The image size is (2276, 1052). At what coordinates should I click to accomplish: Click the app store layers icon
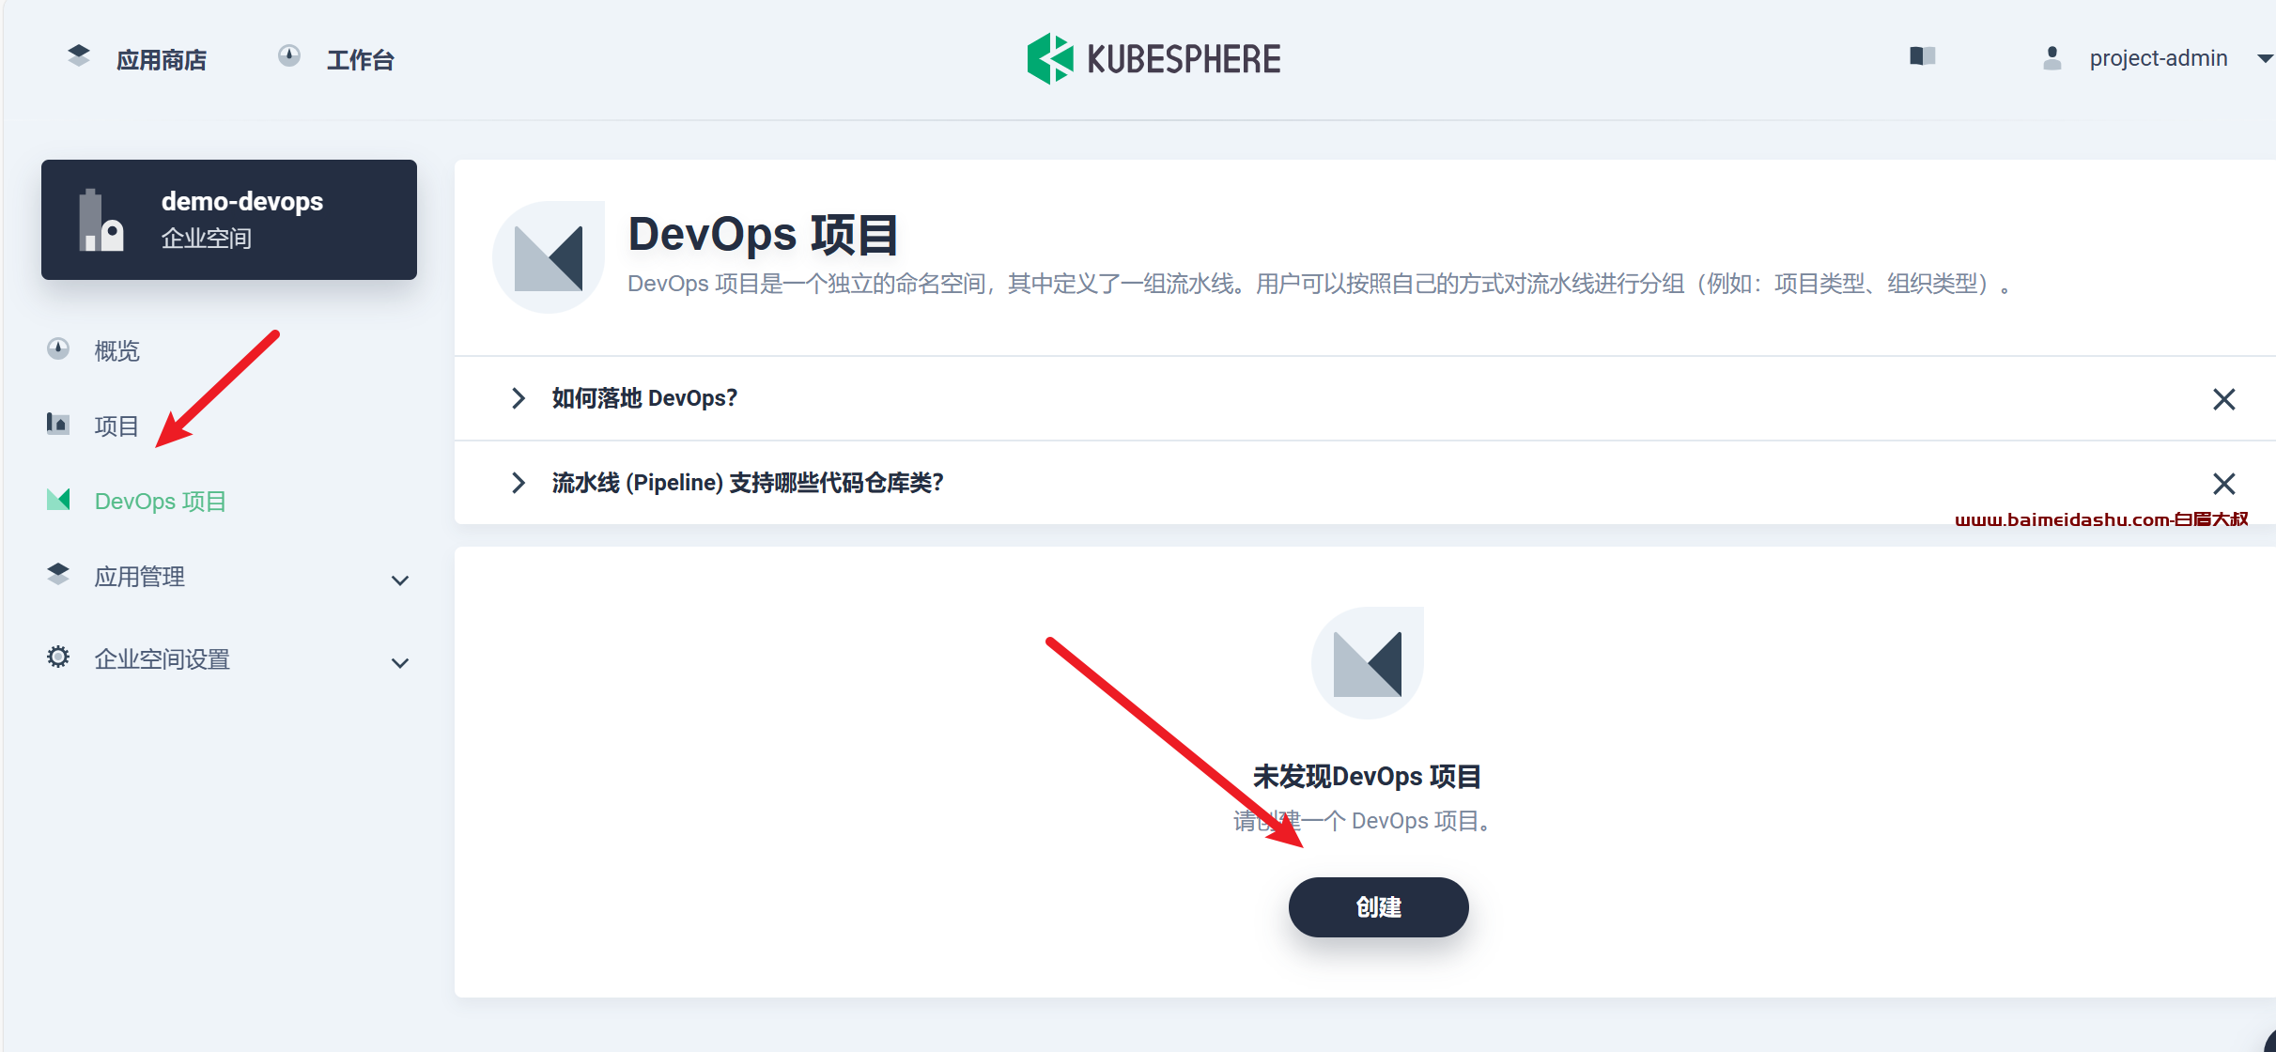point(79,56)
